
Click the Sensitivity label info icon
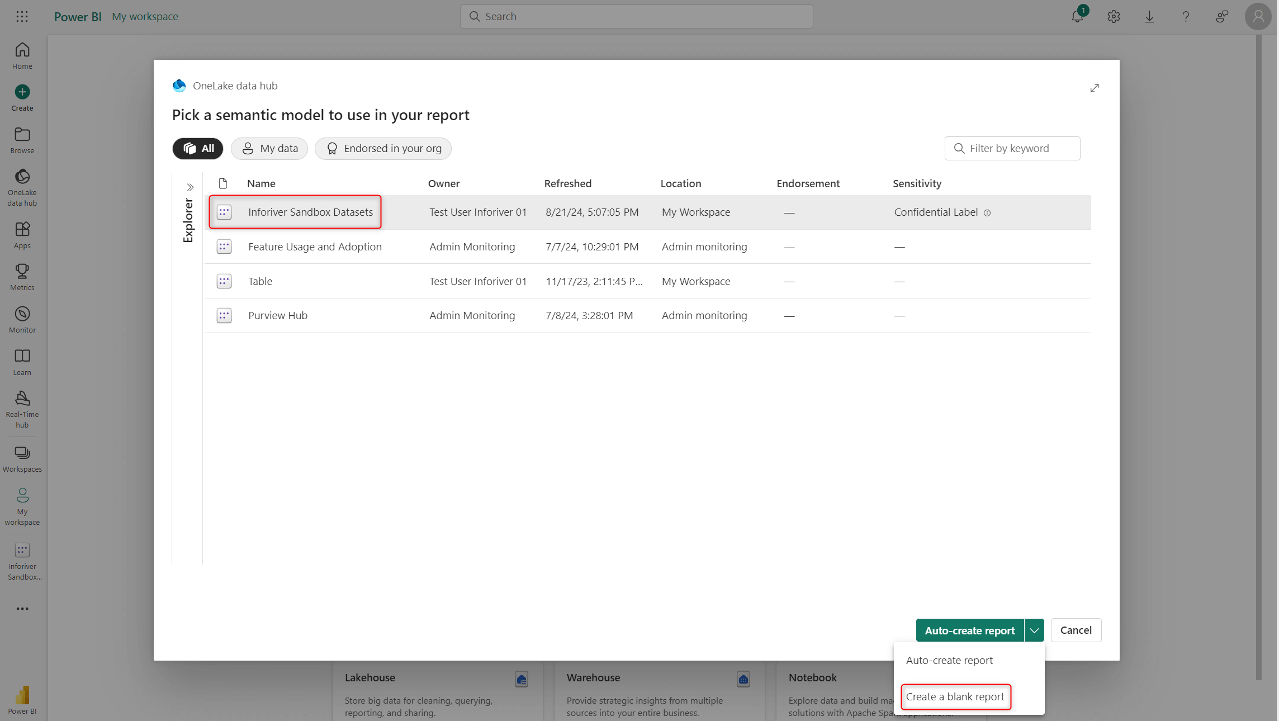(987, 213)
